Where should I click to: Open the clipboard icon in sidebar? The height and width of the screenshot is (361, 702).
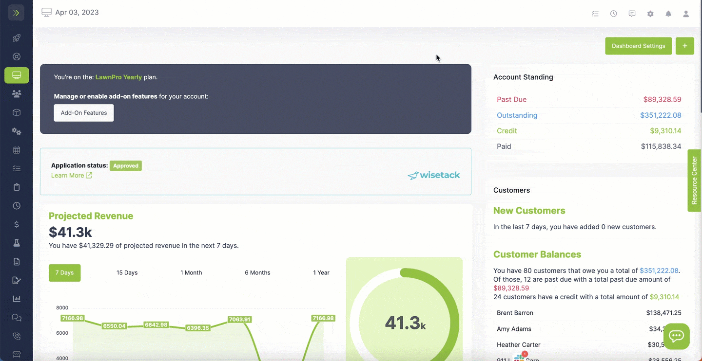pyautogui.click(x=17, y=187)
